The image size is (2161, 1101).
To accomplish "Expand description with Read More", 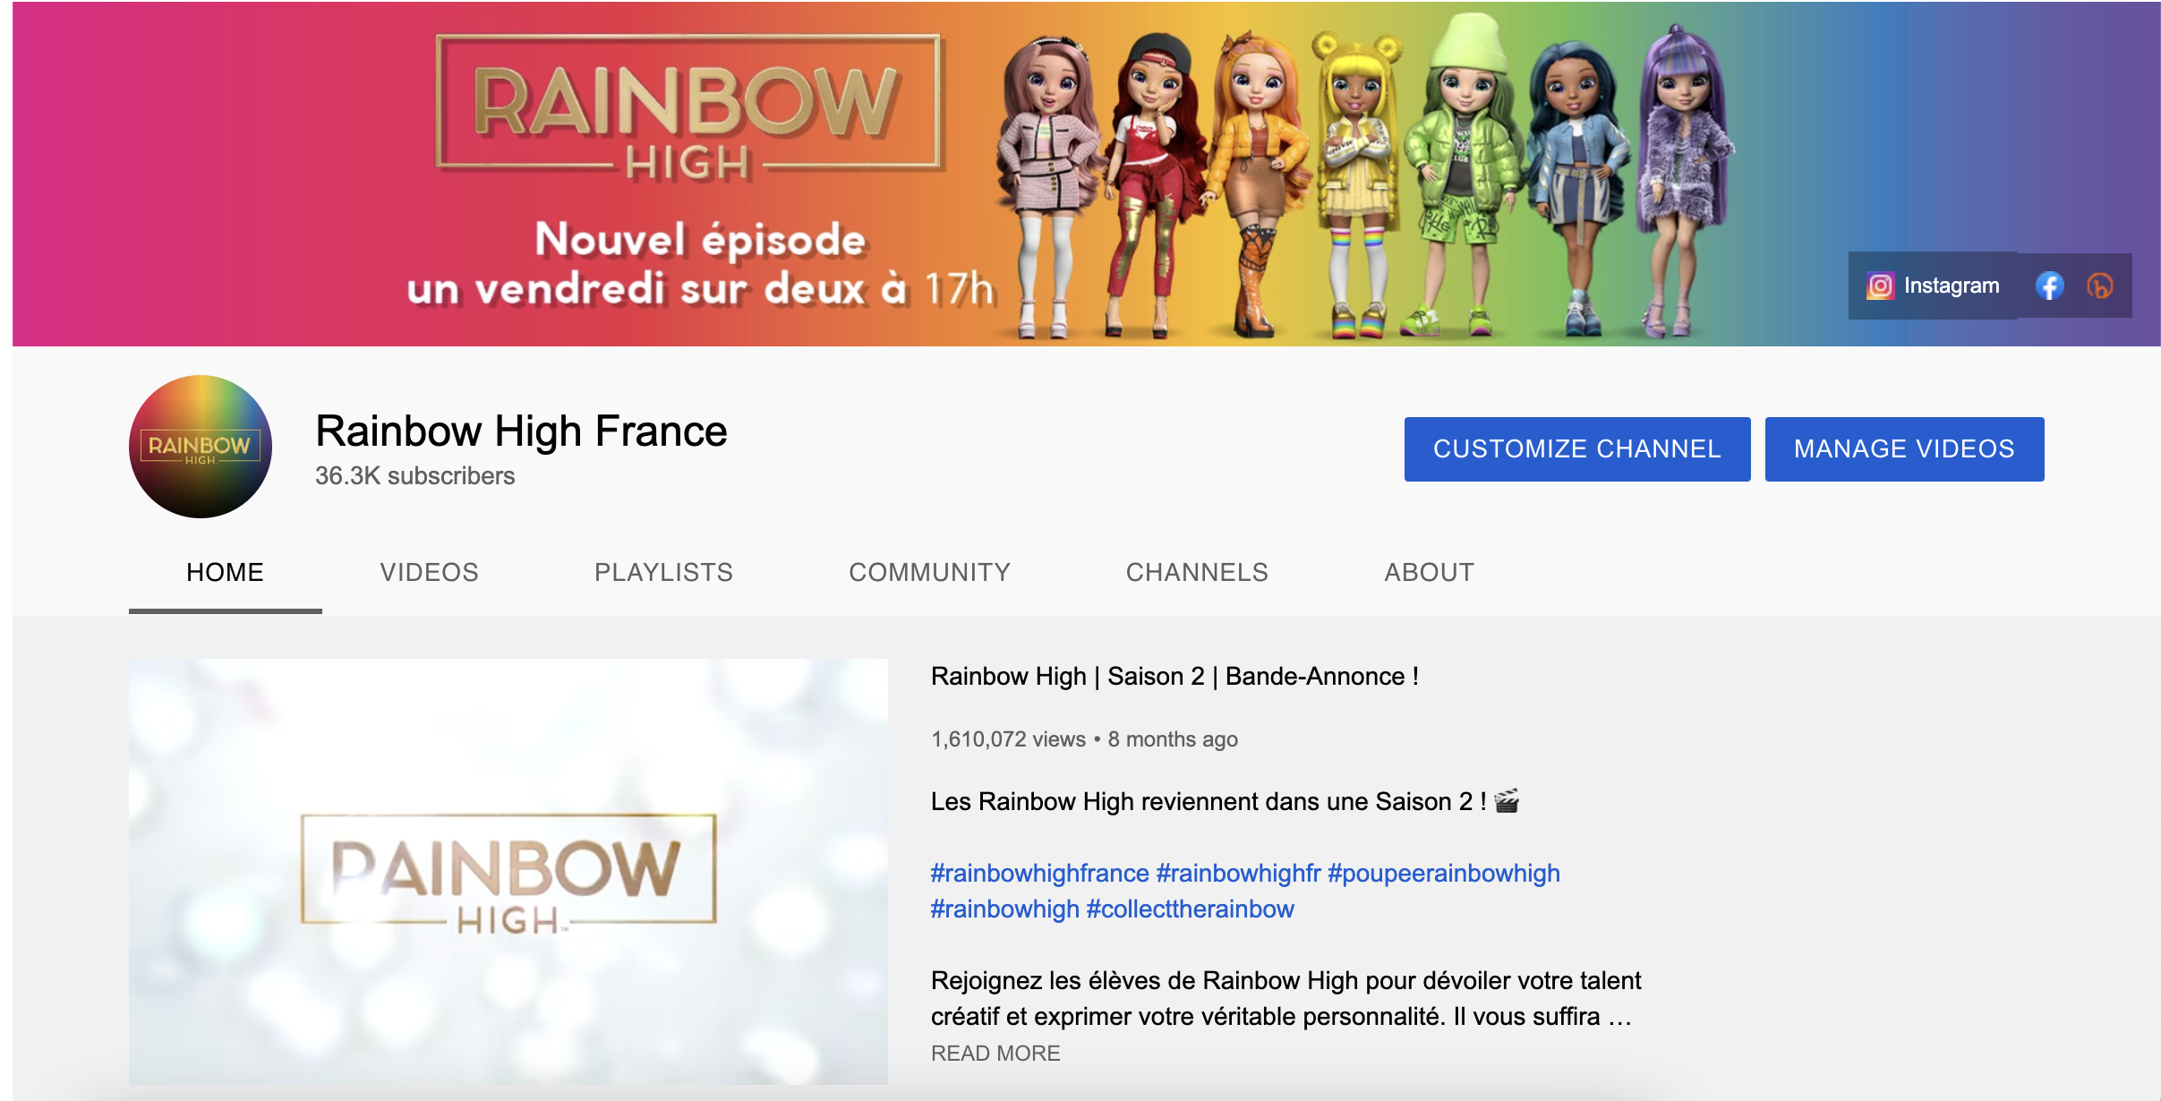I will click(995, 1053).
